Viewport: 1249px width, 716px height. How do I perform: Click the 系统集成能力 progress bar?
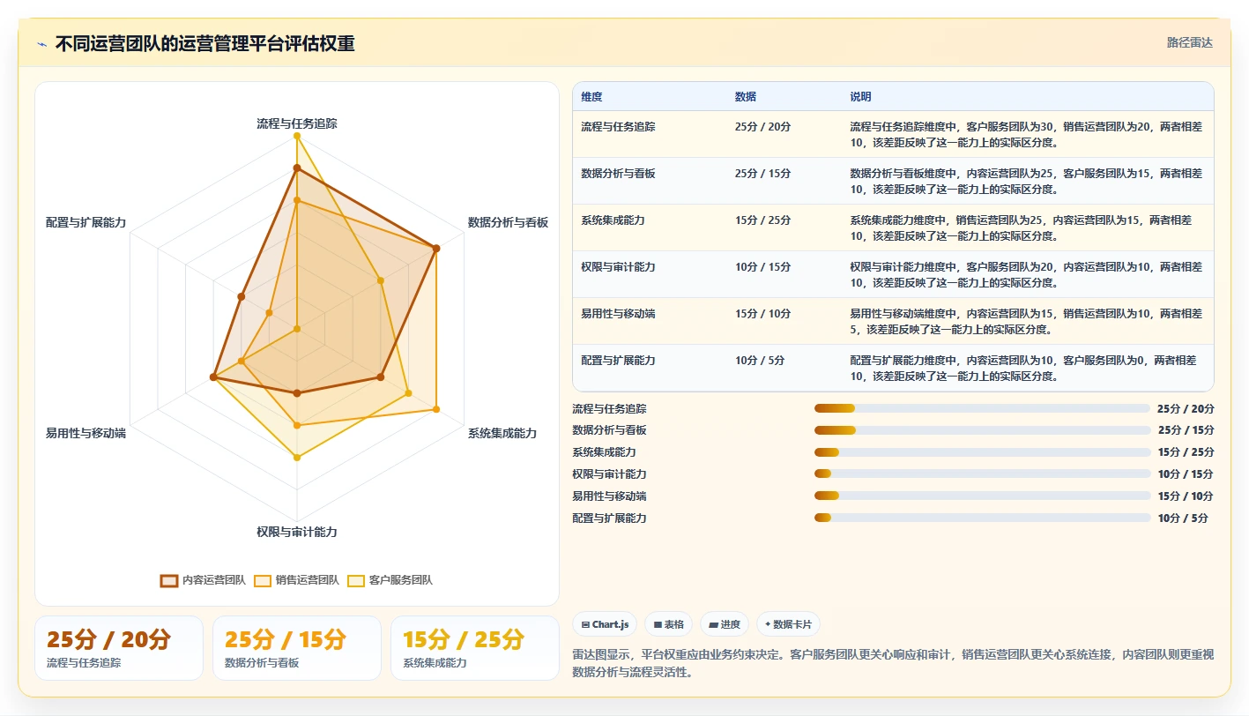(x=983, y=452)
